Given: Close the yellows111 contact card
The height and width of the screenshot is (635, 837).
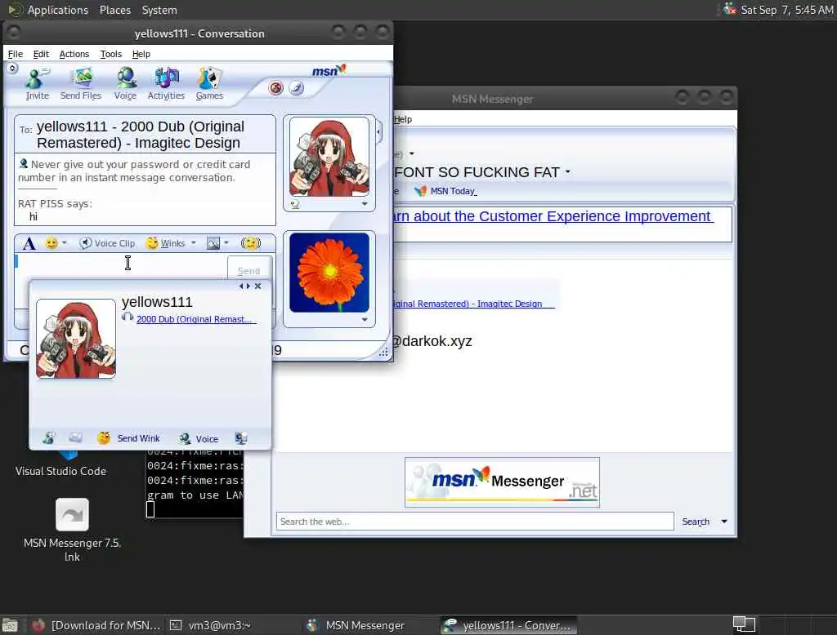Looking at the screenshot, I should (x=257, y=286).
